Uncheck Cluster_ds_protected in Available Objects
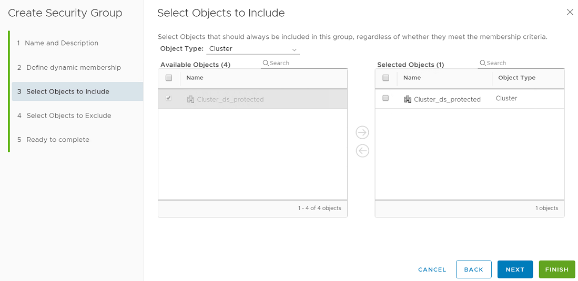This screenshot has height=281, width=578. pos(169,98)
